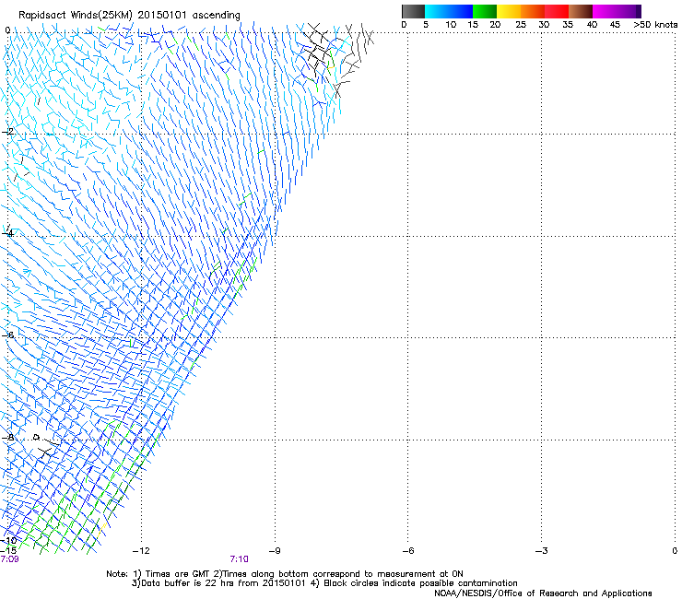Viewport: 682px width, 599px height.
Task: Click the cyan 5-10 knots color segment
Action: point(437,11)
